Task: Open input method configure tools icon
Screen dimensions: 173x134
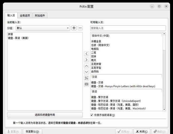Action: [86, 78]
